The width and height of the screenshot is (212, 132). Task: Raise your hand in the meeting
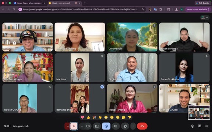coord(125,126)
